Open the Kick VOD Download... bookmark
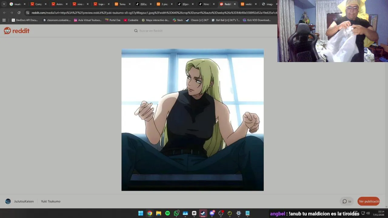Screen dimensions: 388x218 click(257, 20)
